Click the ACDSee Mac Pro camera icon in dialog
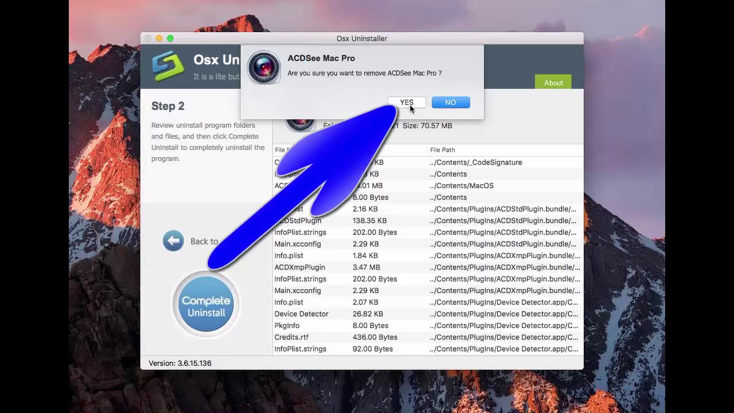This screenshot has width=734, height=413. (x=264, y=68)
